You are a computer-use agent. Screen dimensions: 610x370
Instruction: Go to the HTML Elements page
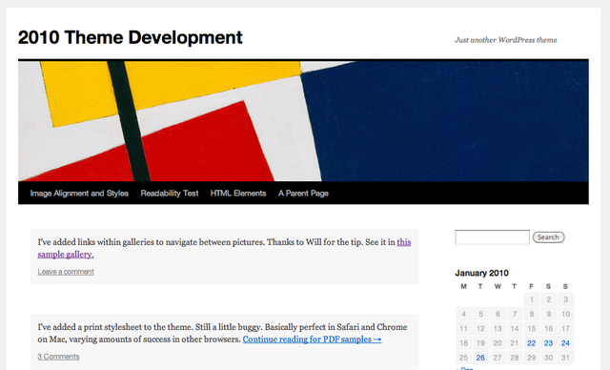click(x=238, y=194)
